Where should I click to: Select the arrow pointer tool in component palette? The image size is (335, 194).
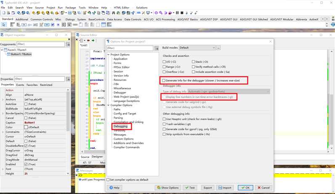click(4, 25)
